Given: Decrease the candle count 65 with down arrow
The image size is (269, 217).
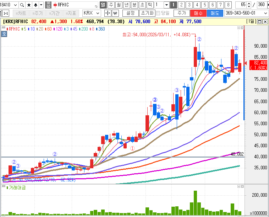Looking at the screenshot, I should [x=249, y=6].
